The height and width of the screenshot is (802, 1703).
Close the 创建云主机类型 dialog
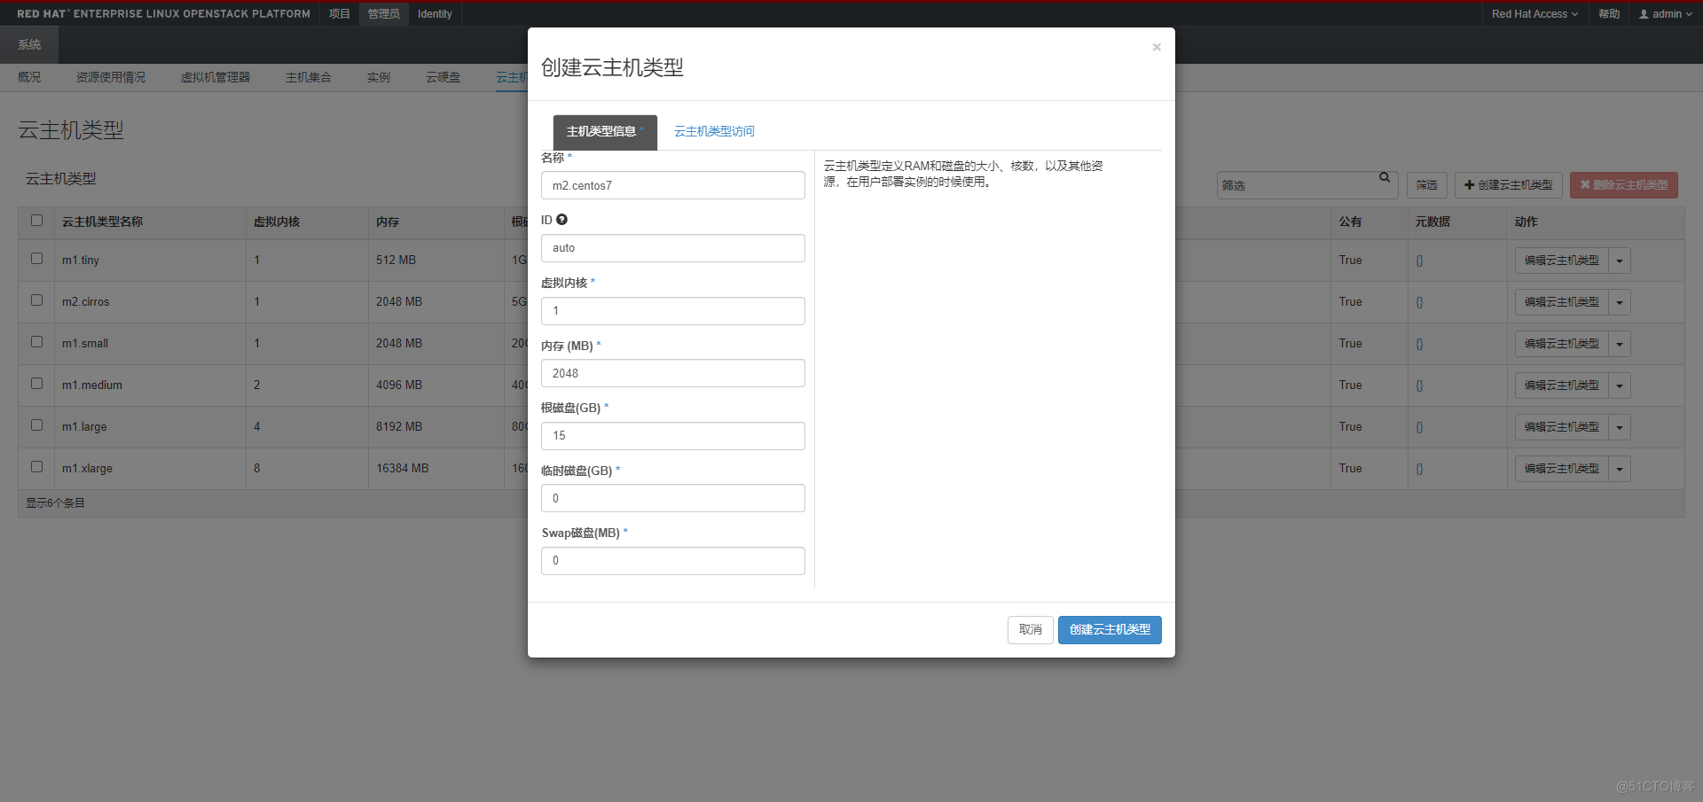[x=1156, y=47]
